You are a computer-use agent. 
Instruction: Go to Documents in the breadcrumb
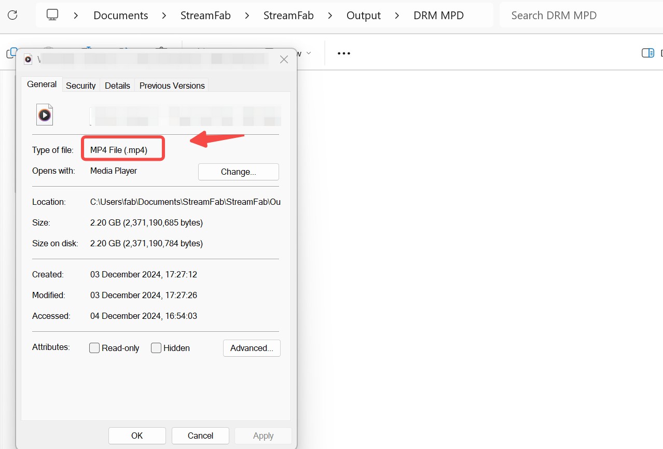coord(121,16)
